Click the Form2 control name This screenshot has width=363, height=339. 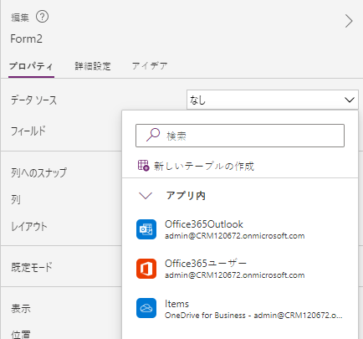26,39
